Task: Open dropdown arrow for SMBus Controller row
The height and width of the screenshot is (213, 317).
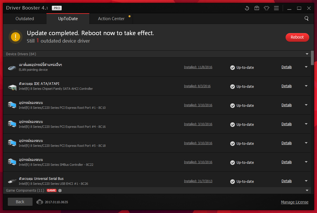Action: [x=306, y=162]
